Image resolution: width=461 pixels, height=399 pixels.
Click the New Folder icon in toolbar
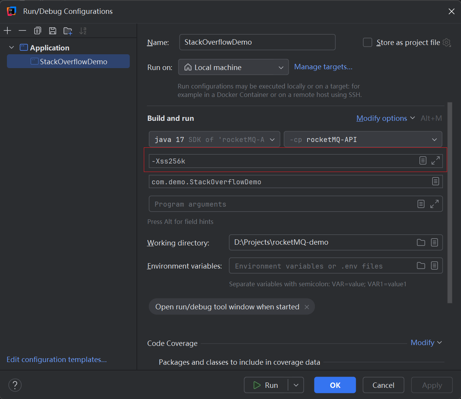click(x=68, y=31)
